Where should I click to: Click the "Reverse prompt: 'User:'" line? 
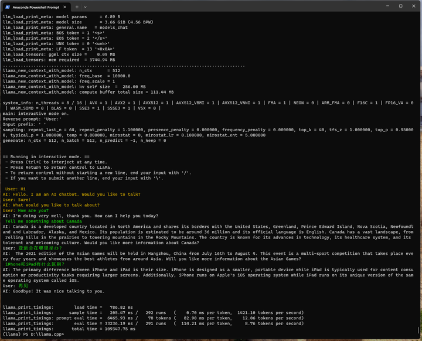click(32, 119)
